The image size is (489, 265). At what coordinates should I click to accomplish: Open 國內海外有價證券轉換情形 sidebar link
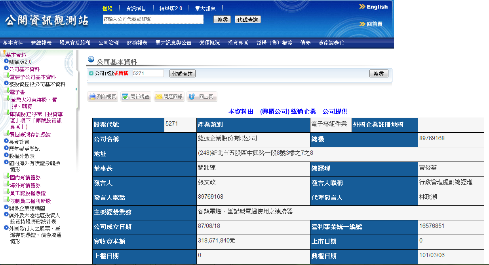tap(35, 166)
